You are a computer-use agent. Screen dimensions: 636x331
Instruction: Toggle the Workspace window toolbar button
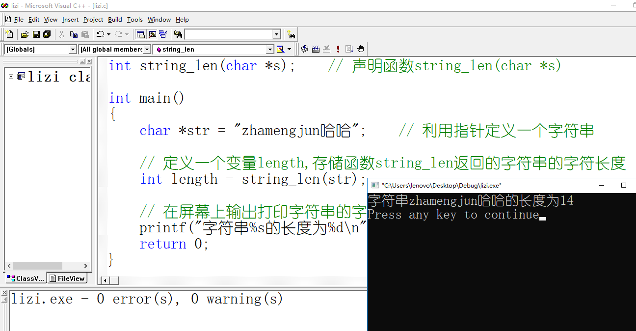coord(140,34)
